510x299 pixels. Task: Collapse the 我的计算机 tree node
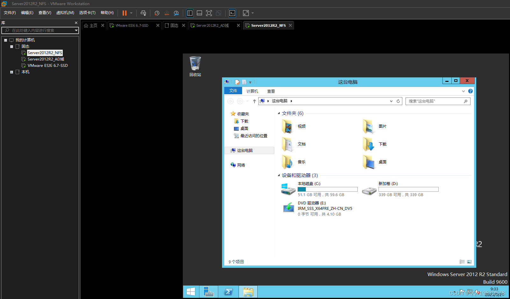point(6,40)
